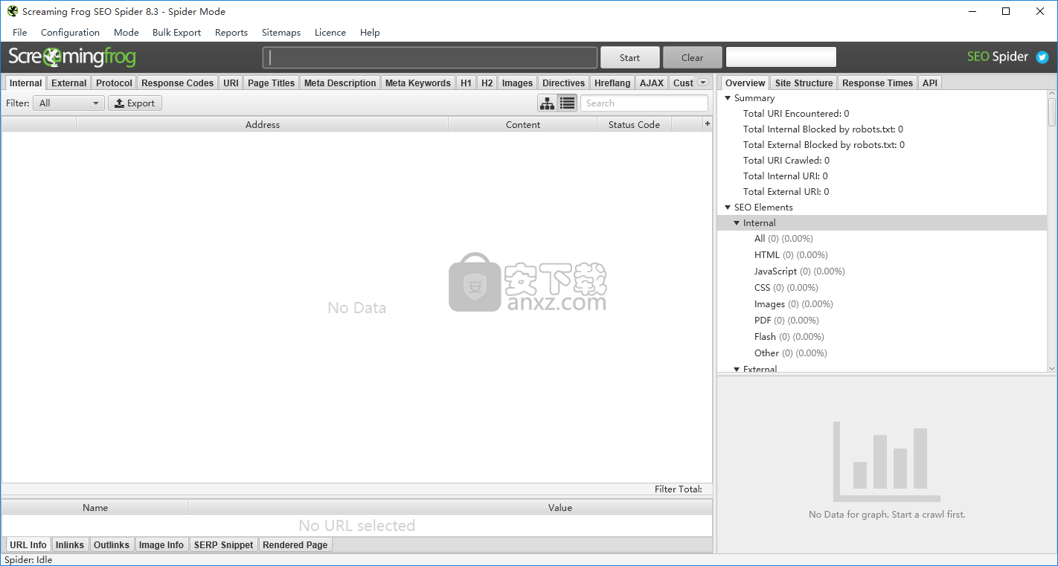Select Images under Internal
This screenshot has width=1058, height=566.
(793, 304)
